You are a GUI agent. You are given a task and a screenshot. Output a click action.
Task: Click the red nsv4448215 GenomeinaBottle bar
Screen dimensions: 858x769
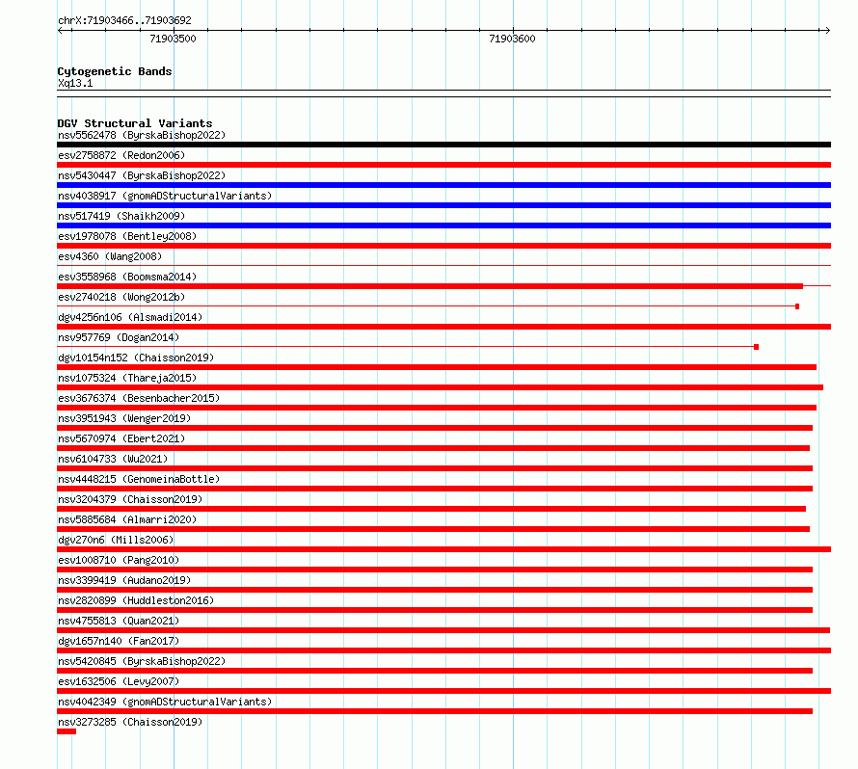pyautogui.click(x=435, y=489)
